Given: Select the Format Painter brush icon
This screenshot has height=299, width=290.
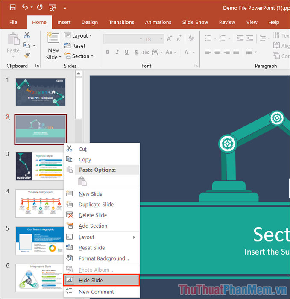Looking at the screenshot, I should [27, 56].
